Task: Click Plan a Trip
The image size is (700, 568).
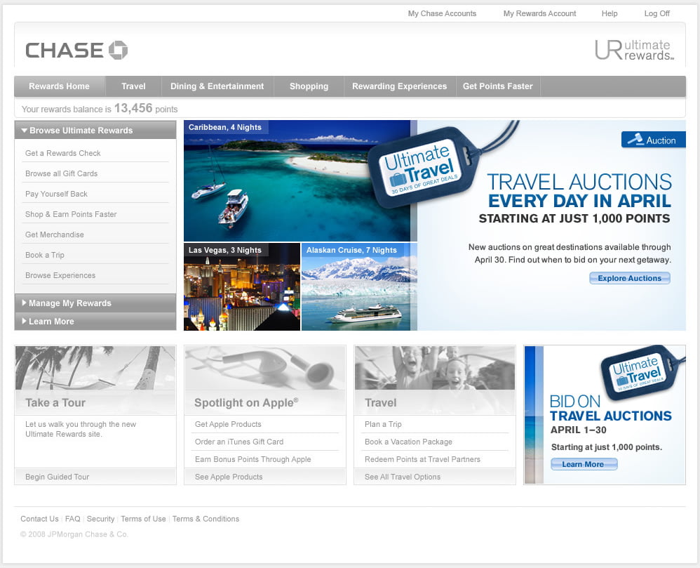Action: [x=383, y=424]
